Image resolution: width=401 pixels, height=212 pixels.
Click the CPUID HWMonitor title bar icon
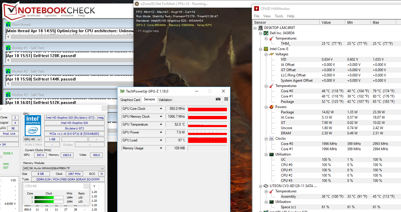coord(256,9)
